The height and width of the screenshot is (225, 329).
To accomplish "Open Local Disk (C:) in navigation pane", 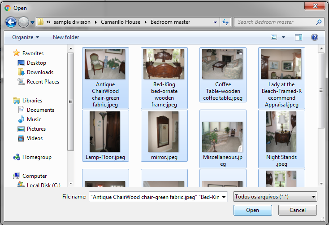I will [x=43, y=185].
